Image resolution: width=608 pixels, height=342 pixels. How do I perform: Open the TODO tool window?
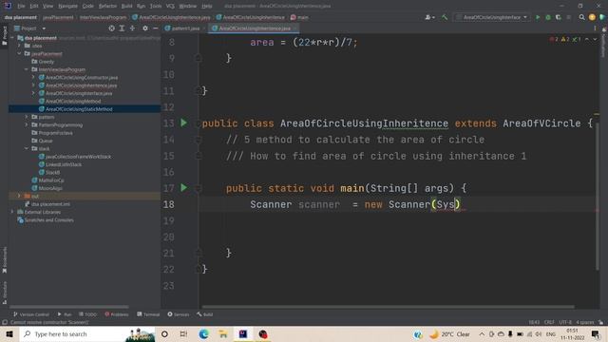pyautogui.click(x=88, y=314)
